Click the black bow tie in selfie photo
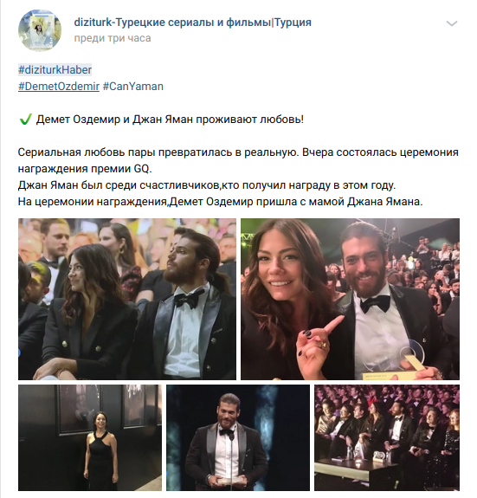Screen dimensions: 477x498 (375, 303)
